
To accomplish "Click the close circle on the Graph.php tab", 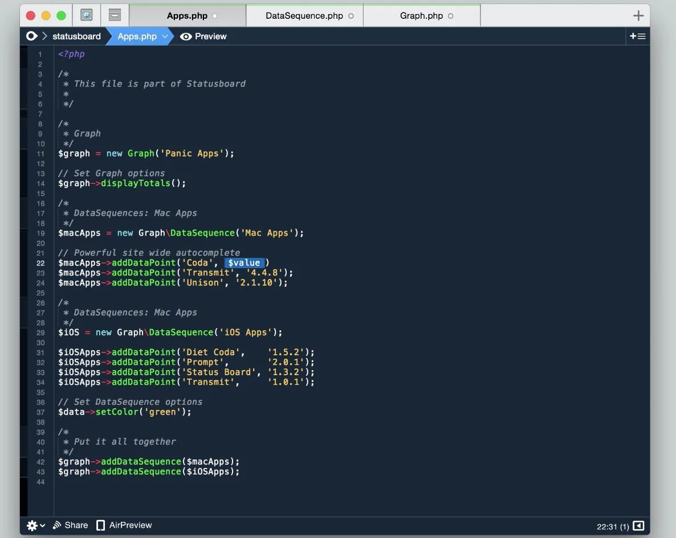I will coord(450,16).
